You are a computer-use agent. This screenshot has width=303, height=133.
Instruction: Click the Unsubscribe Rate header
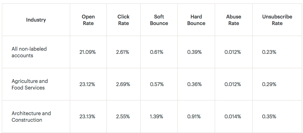coord(277,20)
